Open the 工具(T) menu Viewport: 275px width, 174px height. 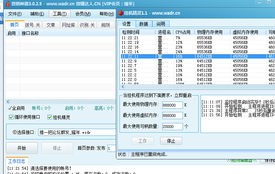(60, 14)
